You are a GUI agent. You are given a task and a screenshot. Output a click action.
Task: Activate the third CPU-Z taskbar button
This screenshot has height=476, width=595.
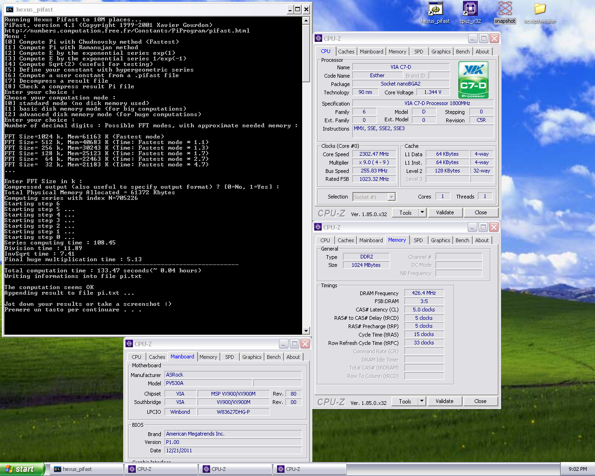(x=310, y=469)
